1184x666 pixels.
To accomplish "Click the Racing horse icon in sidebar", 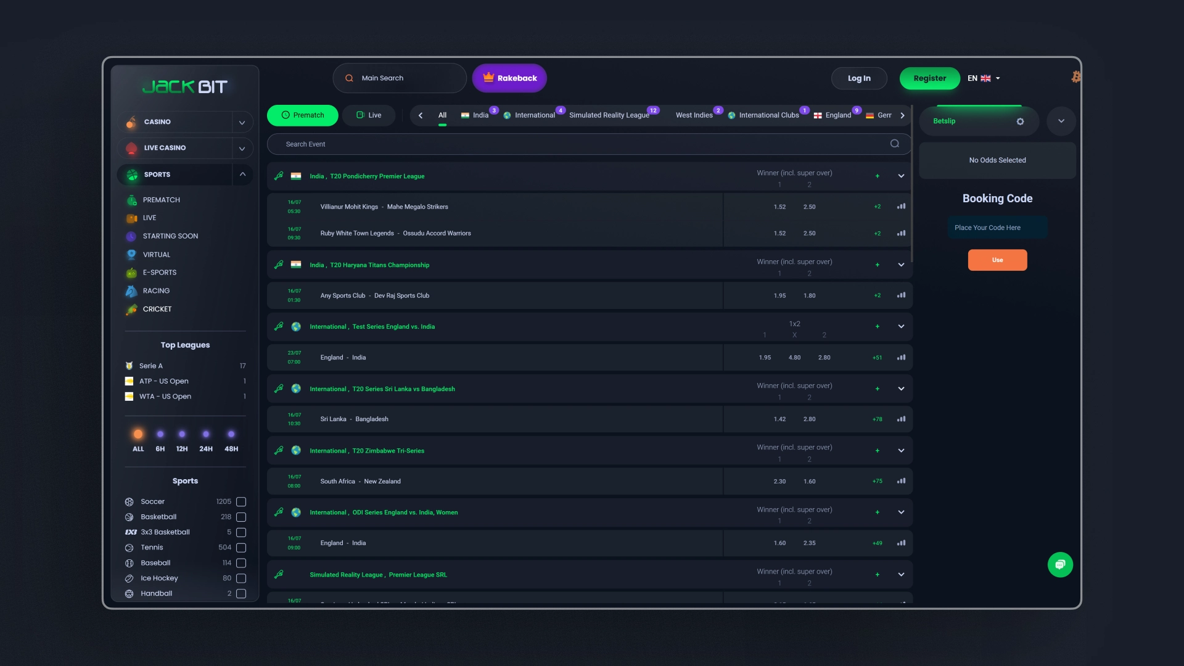I will [131, 291].
